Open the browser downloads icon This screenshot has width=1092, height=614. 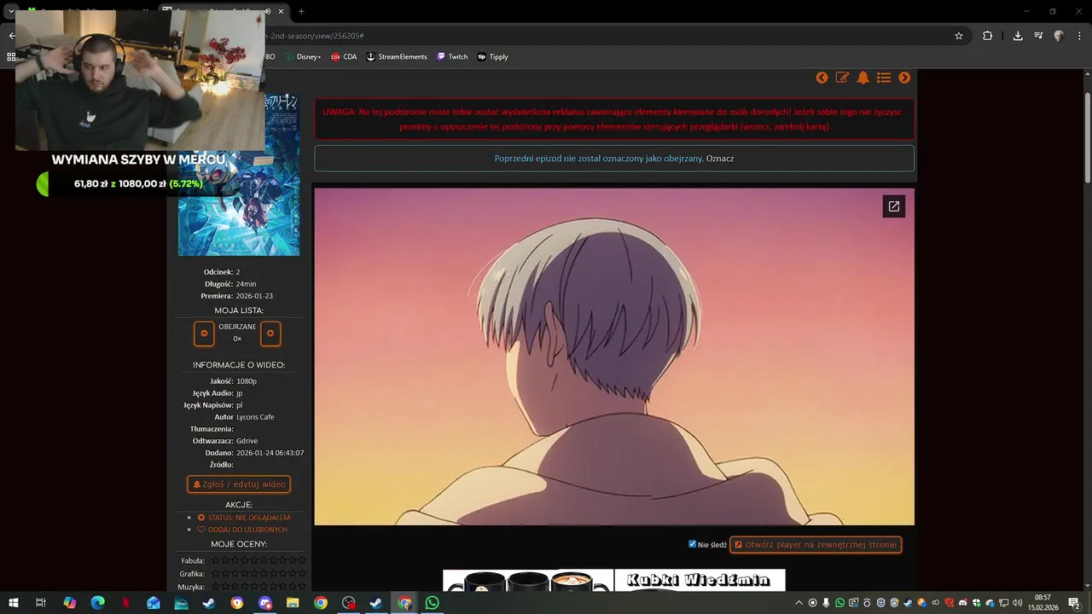coord(1018,36)
